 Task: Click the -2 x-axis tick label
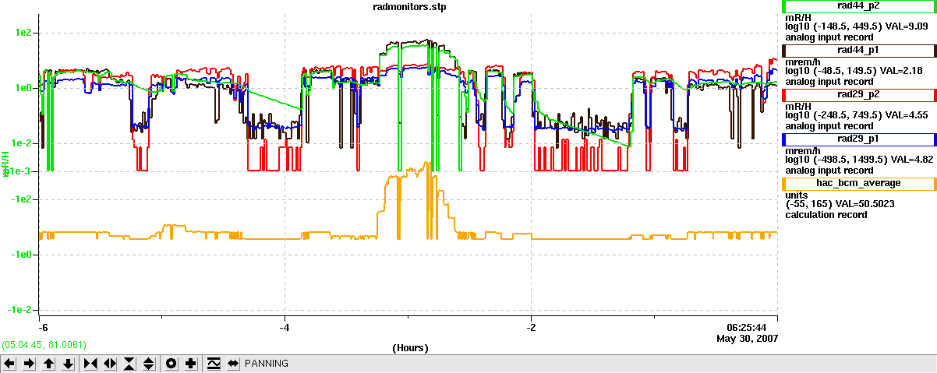point(531,328)
